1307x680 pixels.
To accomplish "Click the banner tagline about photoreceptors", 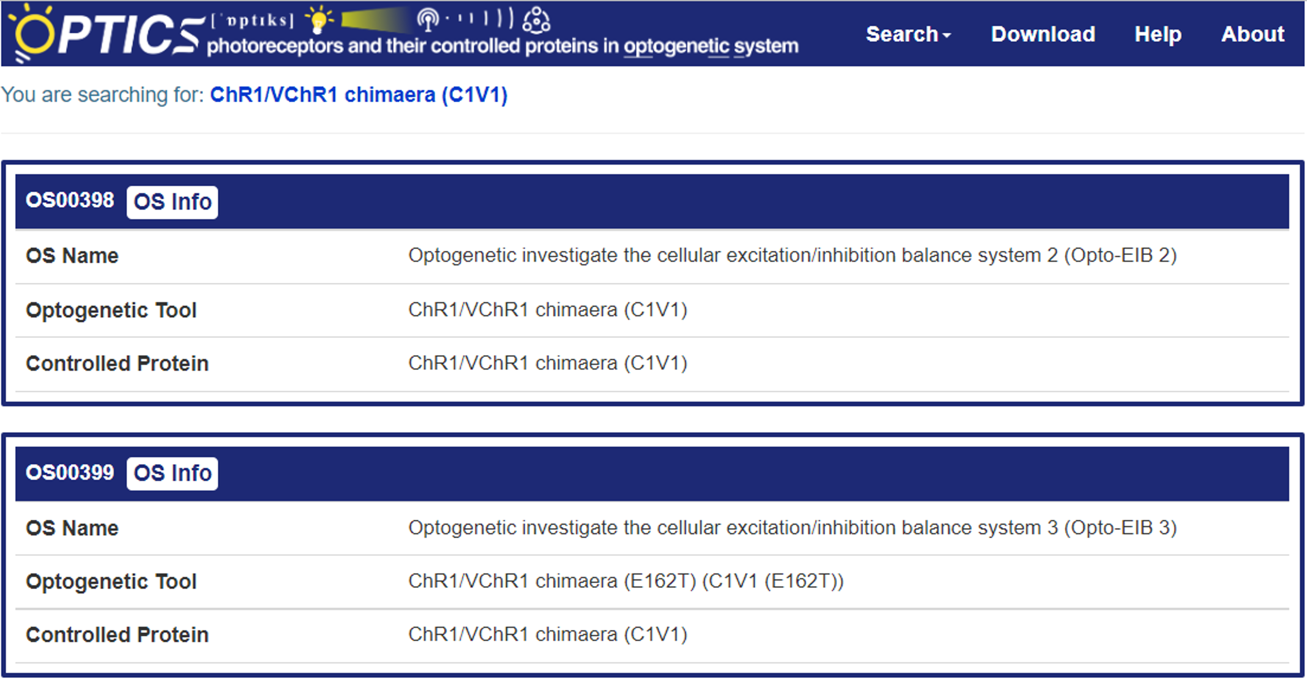I will point(502,46).
